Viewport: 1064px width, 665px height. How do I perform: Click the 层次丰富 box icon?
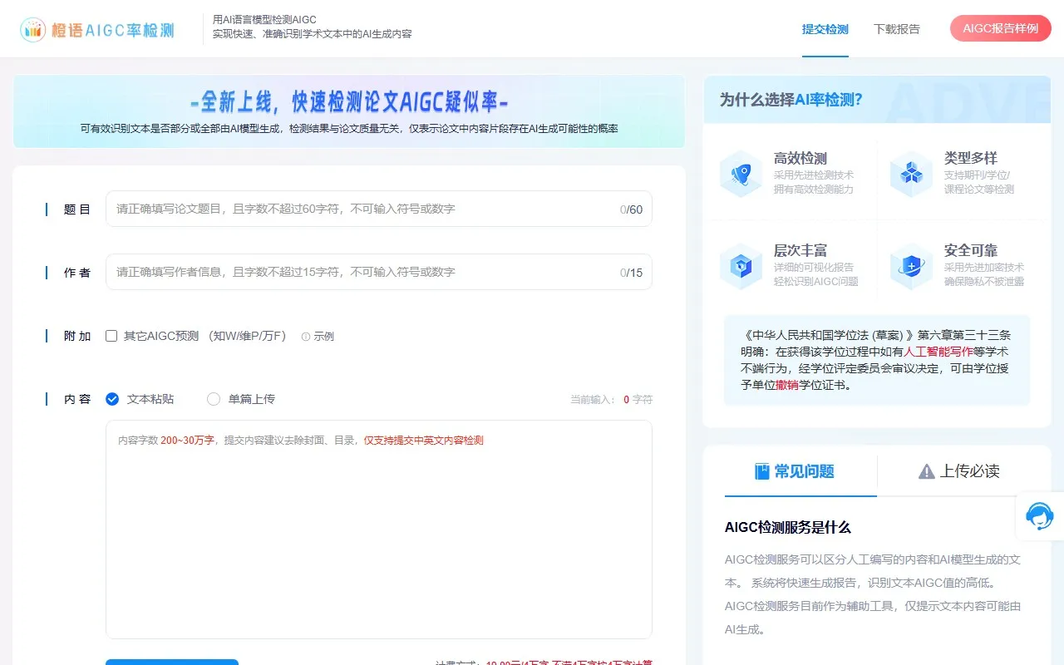[x=741, y=266]
